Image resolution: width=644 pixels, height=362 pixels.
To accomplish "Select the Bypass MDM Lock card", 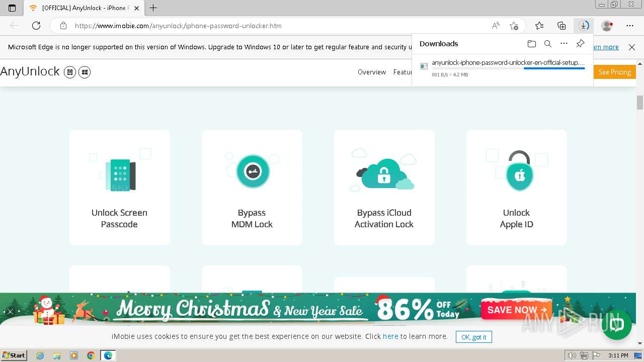I will (x=252, y=188).
